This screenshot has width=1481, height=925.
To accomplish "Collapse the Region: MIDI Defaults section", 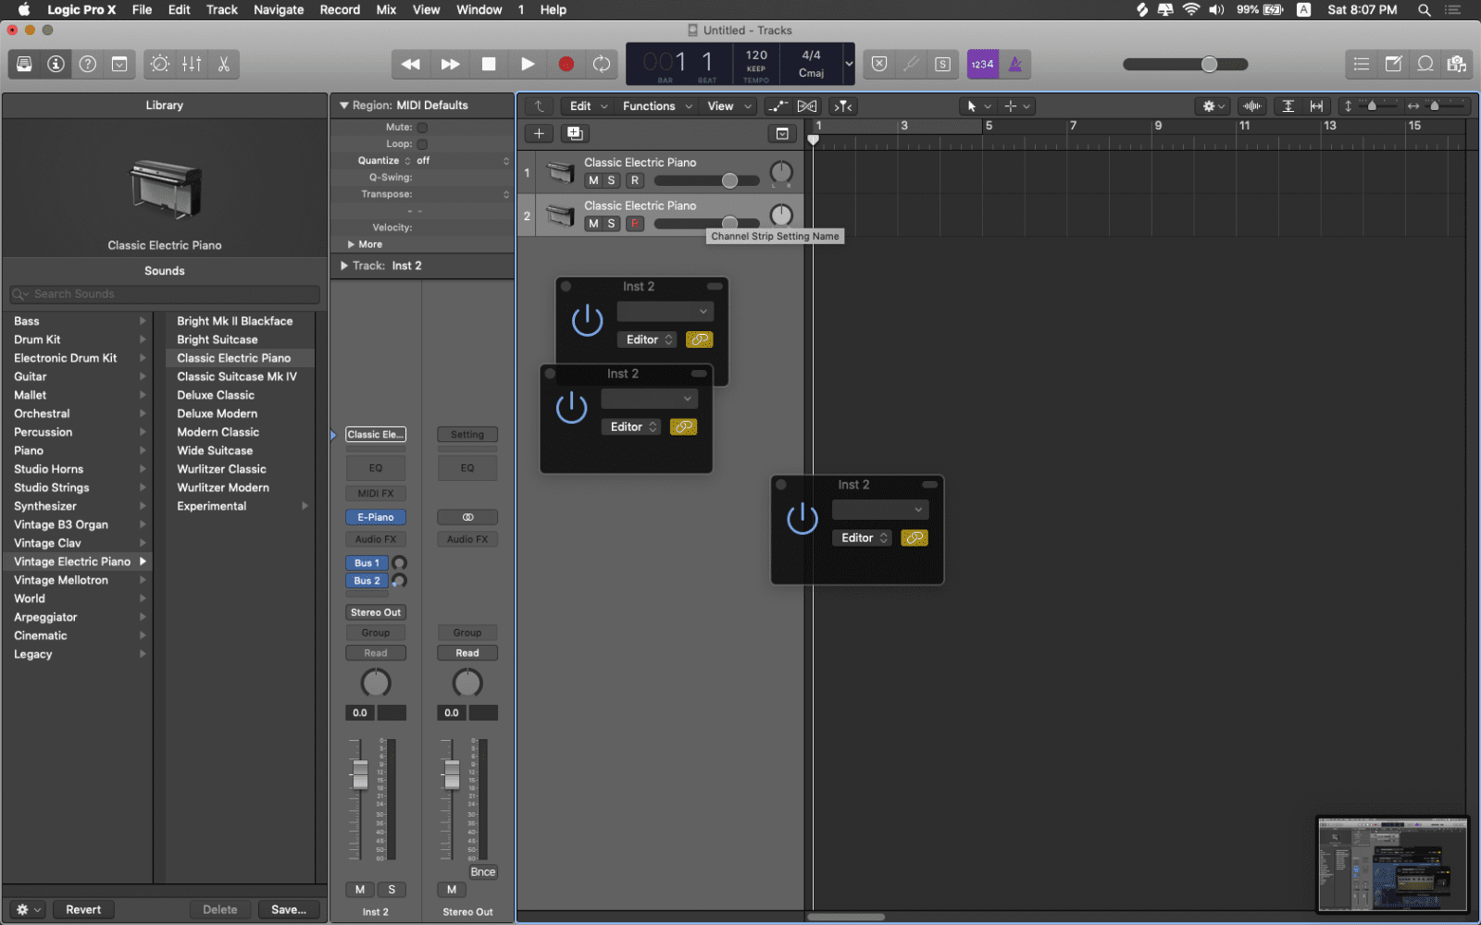I will click(344, 105).
